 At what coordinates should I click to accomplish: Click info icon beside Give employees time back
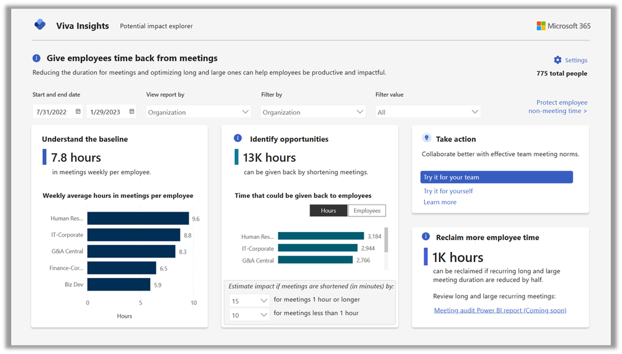pos(37,58)
